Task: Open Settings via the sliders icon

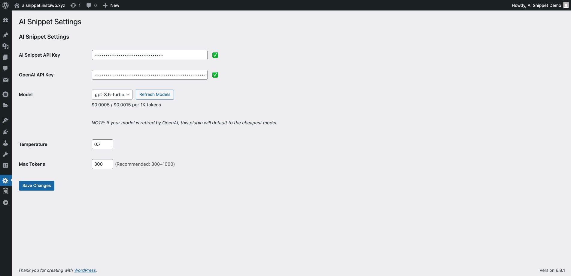Action: [5, 165]
